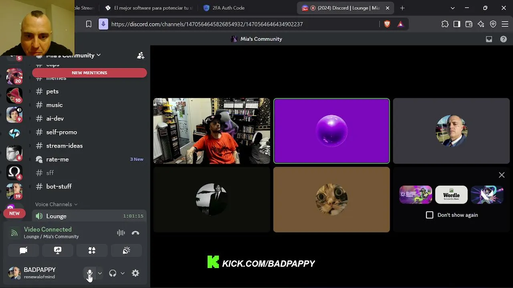Select the black-and-white avatar participant tile
Viewport: 513px width, 288px height.
click(212, 200)
